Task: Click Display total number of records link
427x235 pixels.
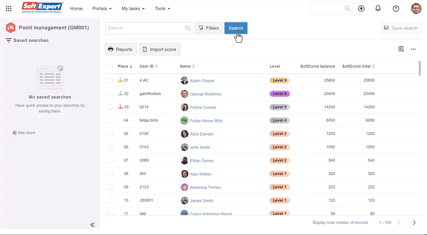Action: pos(340,223)
